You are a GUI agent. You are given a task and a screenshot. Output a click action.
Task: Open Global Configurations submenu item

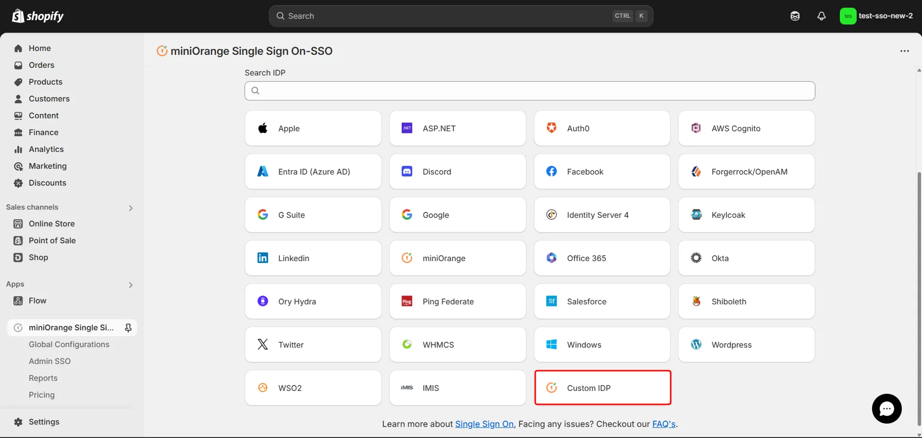tap(69, 344)
